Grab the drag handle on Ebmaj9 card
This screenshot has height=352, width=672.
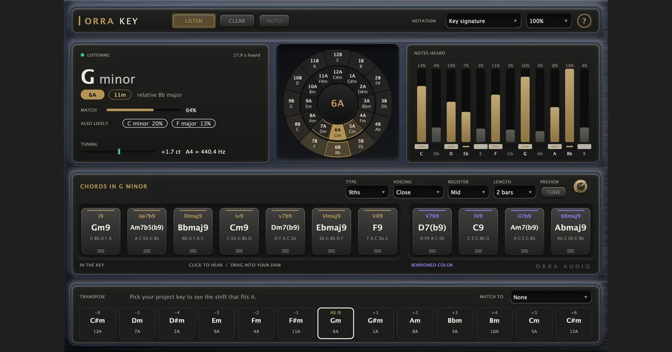pos(332,251)
